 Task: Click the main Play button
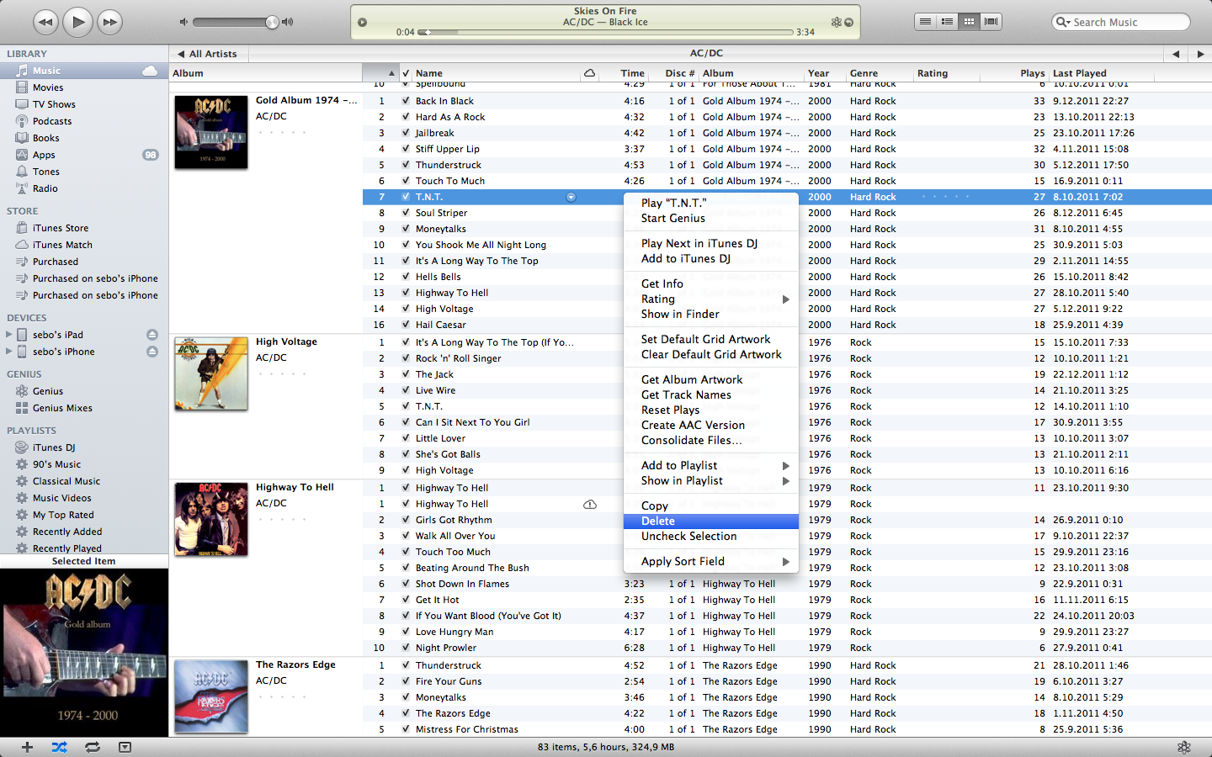pyautogui.click(x=77, y=22)
